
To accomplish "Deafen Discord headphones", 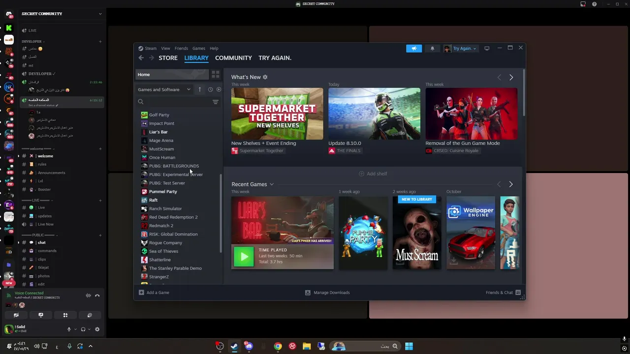I will [83, 329].
